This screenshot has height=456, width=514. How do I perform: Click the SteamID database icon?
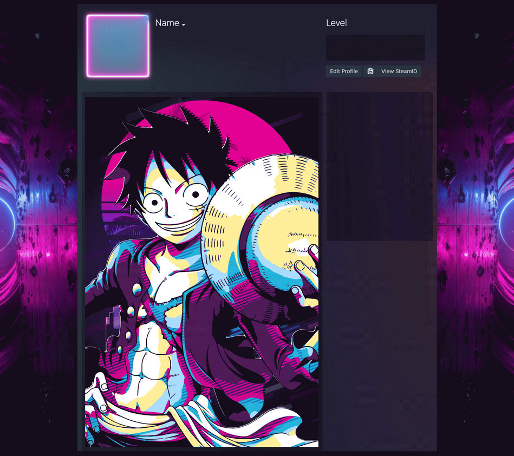(x=370, y=71)
